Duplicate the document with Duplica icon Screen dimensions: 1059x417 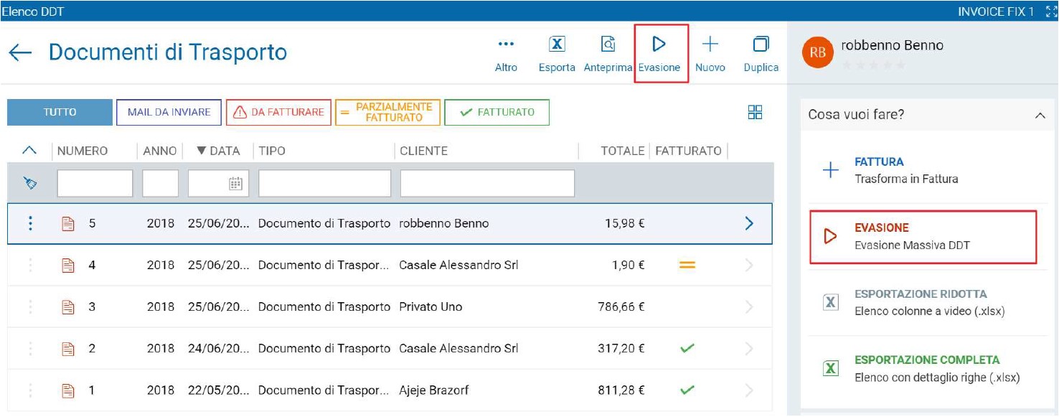click(761, 53)
